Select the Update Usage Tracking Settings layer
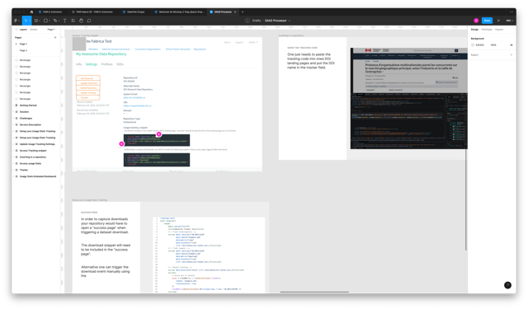 click(37, 144)
